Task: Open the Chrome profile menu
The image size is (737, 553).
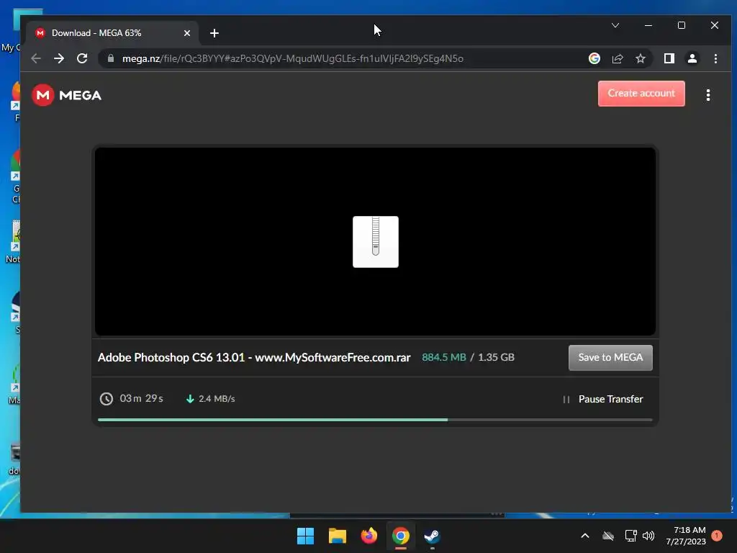Action: [692, 58]
